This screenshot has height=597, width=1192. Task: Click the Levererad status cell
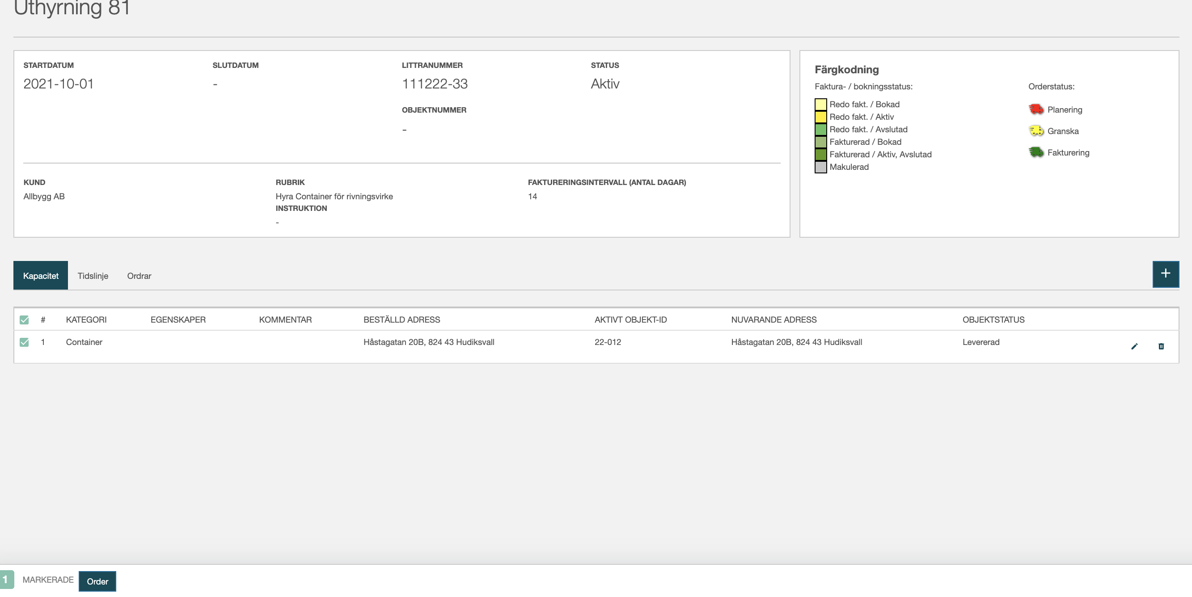click(981, 342)
